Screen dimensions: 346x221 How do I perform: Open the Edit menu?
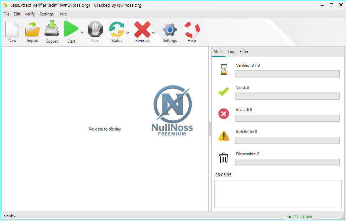click(x=17, y=14)
